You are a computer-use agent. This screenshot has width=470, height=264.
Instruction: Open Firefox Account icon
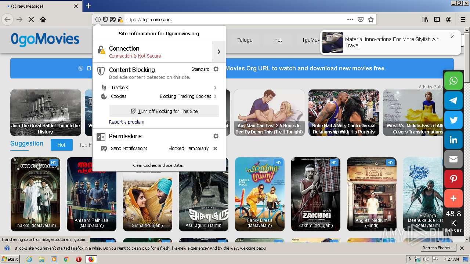(x=449, y=19)
